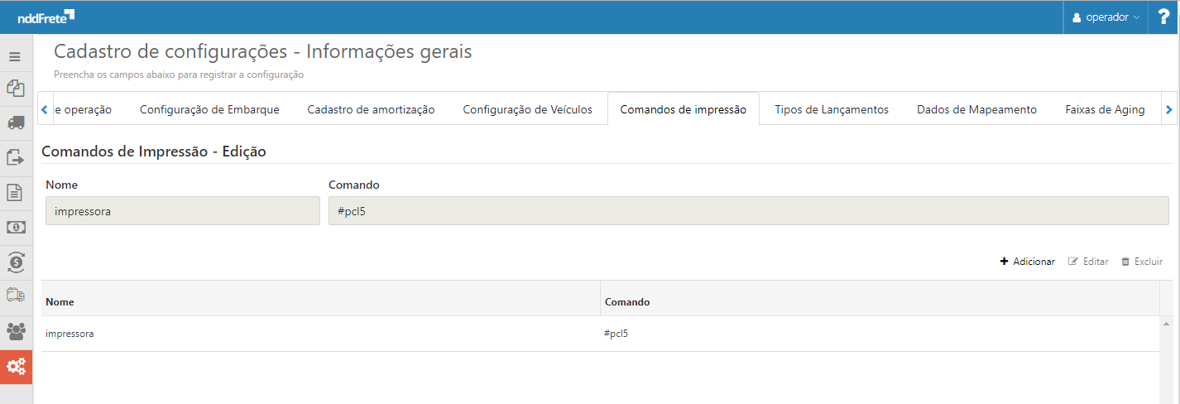Viewport: 1180px width, 404px height.
Task: Click the Adicionar button
Action: 1028,262
